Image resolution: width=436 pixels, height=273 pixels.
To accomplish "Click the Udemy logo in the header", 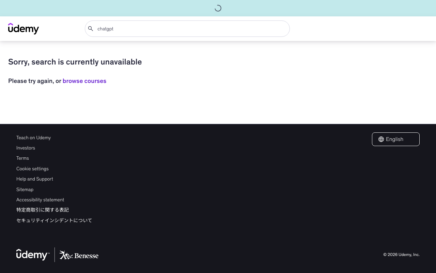I will (24, 29).
